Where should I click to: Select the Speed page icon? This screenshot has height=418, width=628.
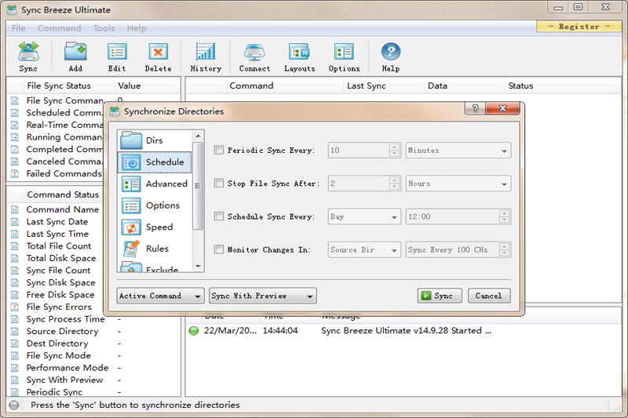(131, 227)
